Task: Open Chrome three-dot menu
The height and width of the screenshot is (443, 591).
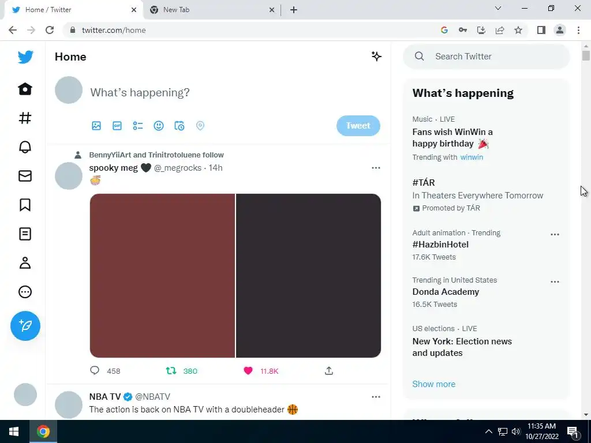Action: [x=578, y=30]
